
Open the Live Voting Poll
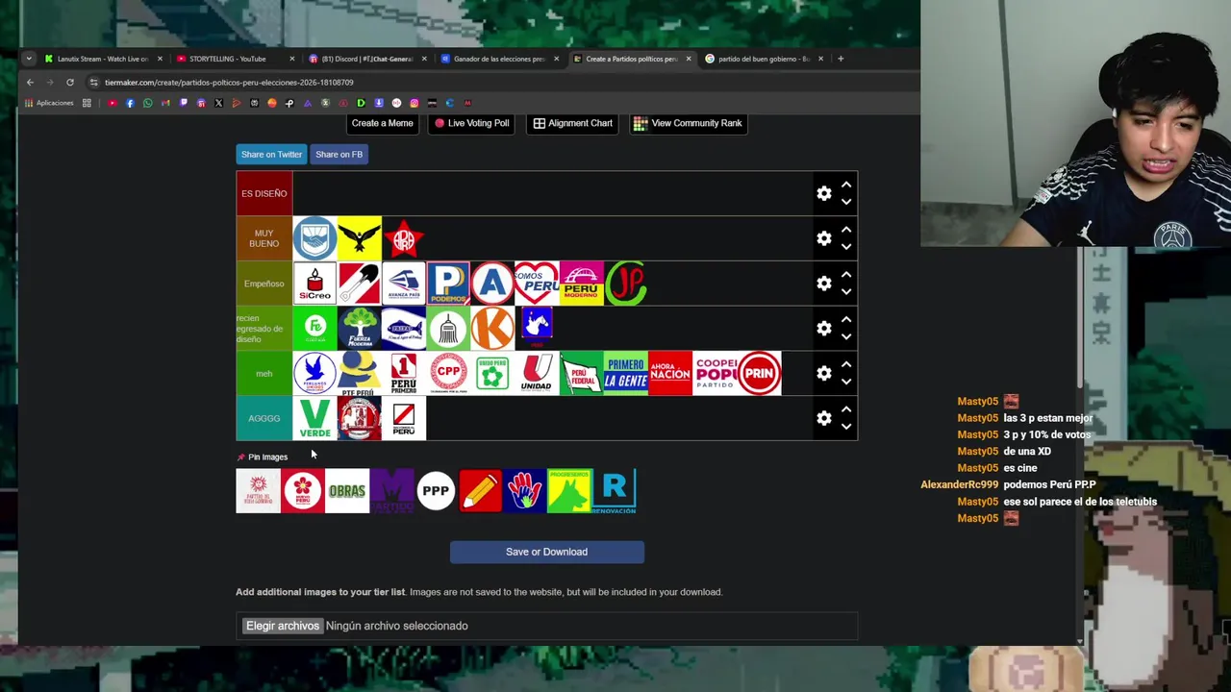[x=471, y=123]
